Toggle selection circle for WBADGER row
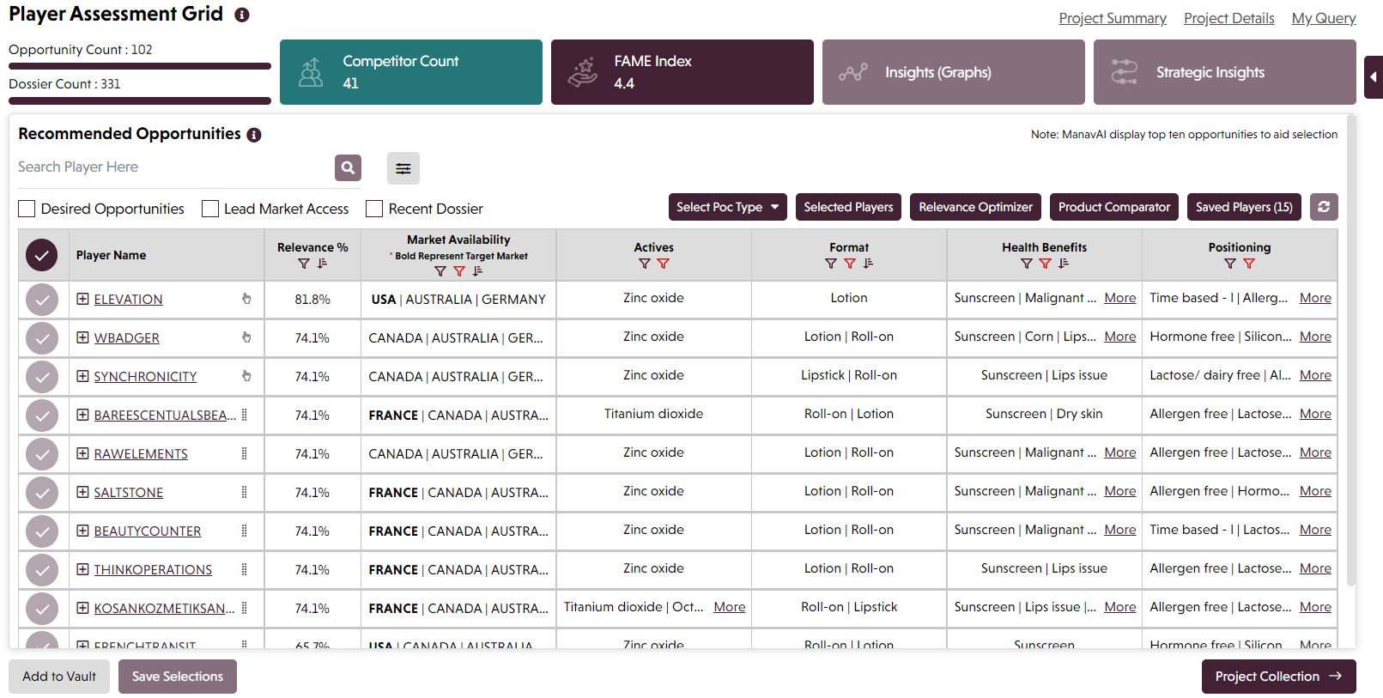1383x698 pixels. 41,338
